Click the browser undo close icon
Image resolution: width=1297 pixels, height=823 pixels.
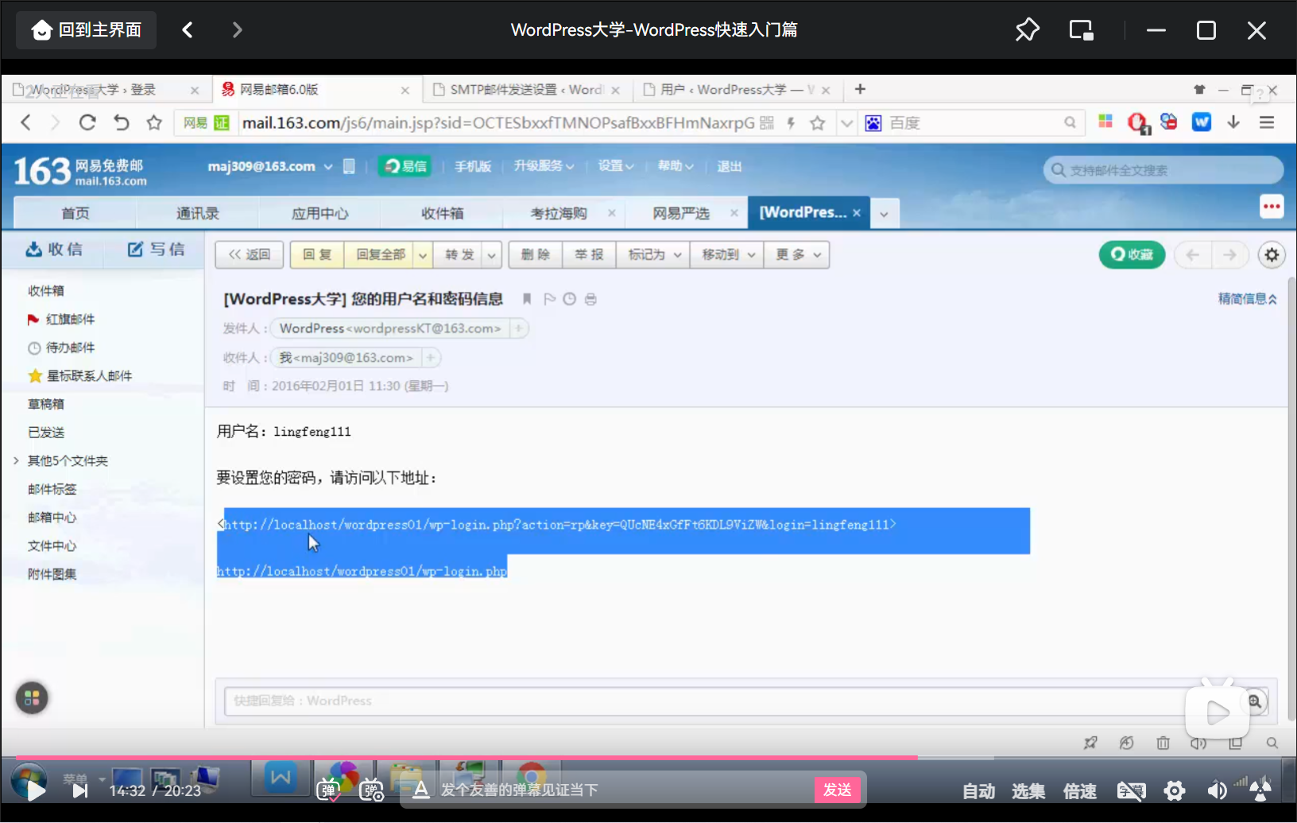[x=121, y=122]
